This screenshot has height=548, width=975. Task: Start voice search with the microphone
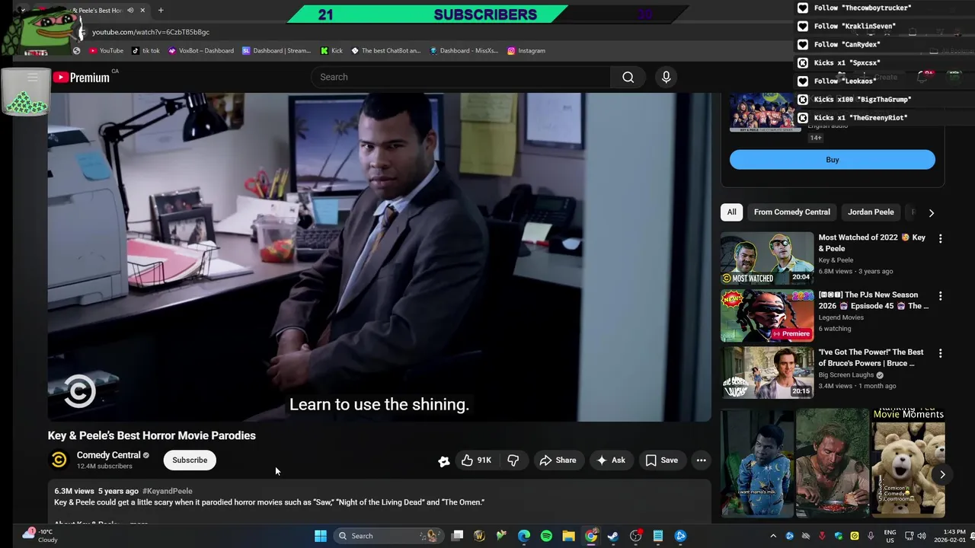click(x=666, y=77)
